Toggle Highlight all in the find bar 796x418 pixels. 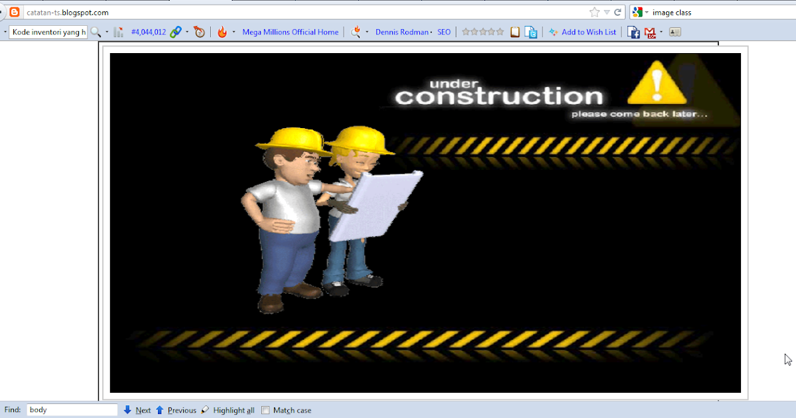click(x=228, y=410)
